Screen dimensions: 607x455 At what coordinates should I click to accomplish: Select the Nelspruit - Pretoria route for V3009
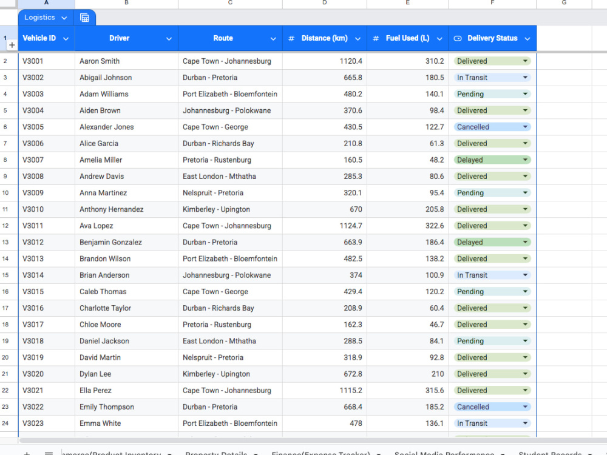point(230,193)
